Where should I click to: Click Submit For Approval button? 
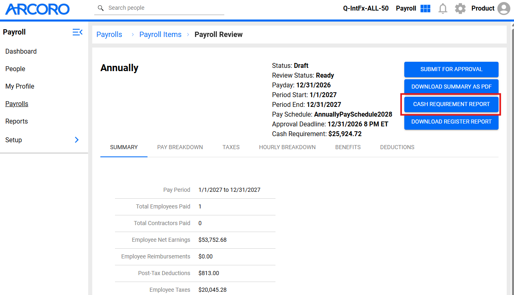[x=451, y=69]
